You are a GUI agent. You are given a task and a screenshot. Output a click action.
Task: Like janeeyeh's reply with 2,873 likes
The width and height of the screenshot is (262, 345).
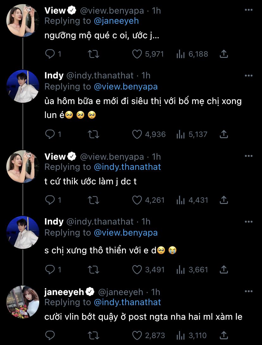click(137, 336)
